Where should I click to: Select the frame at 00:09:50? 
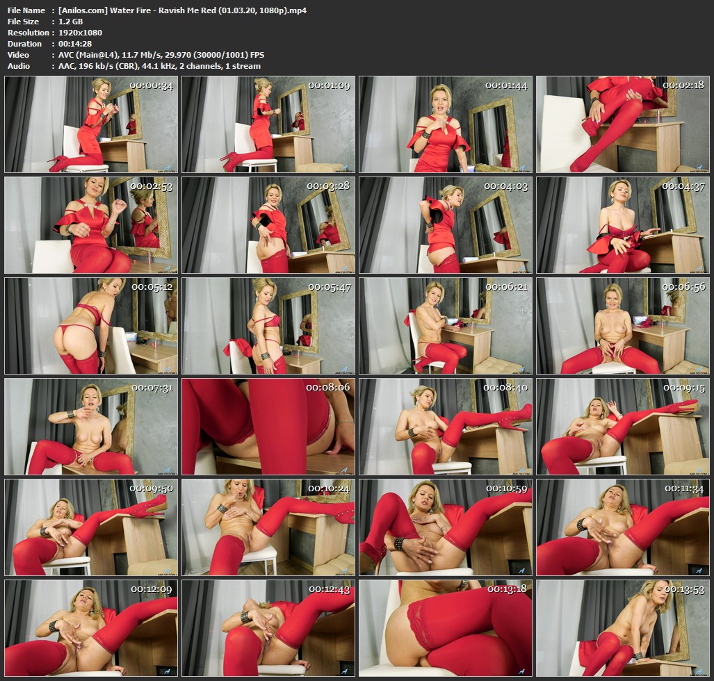tap(91, 527)
